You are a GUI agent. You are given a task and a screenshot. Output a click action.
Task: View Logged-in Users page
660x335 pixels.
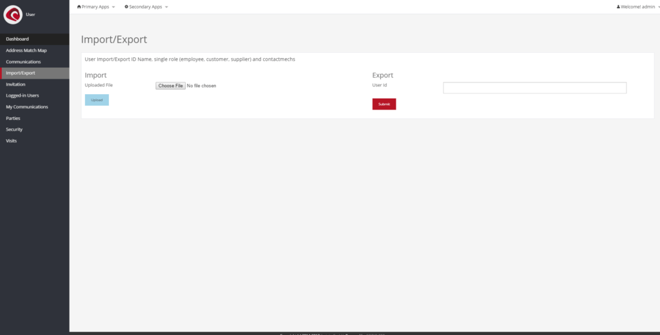click(x=23, y=95)
